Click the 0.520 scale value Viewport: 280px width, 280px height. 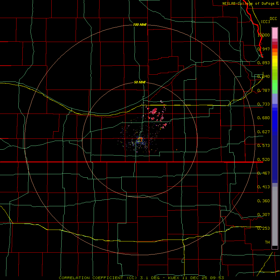point(264,160)
